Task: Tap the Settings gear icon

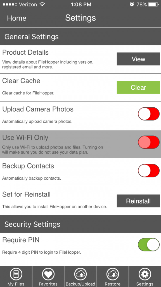Action: (145, 274)
